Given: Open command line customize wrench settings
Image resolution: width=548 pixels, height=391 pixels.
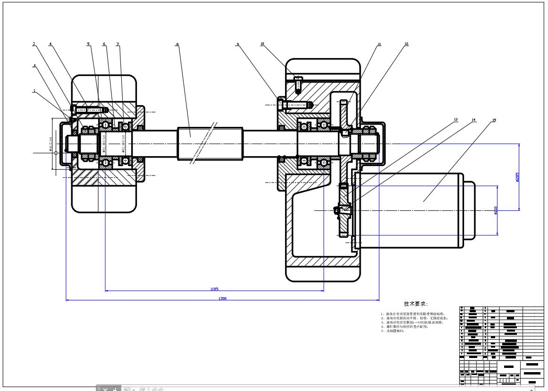Looking at the screenshot, I should pyautogui.click(x=115, y=389).
